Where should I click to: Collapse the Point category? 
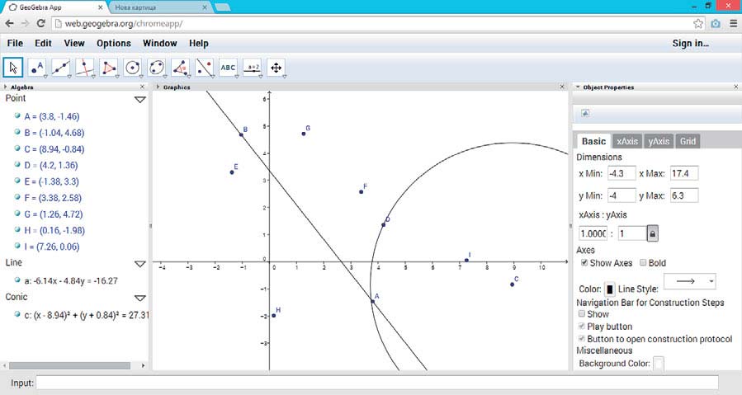140,99
